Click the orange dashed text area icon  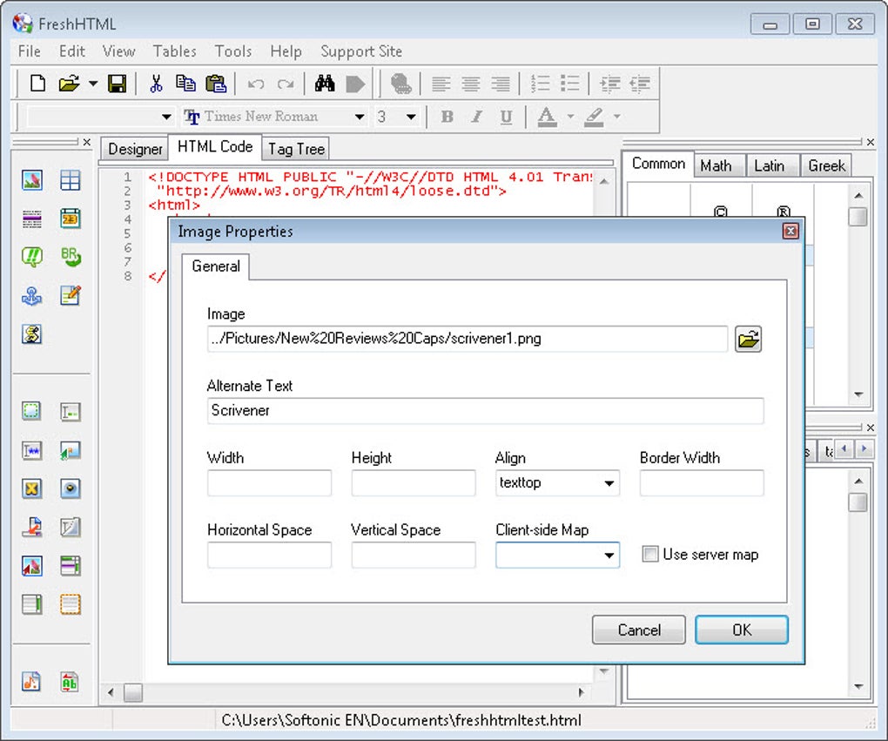[x=71, y=604]
